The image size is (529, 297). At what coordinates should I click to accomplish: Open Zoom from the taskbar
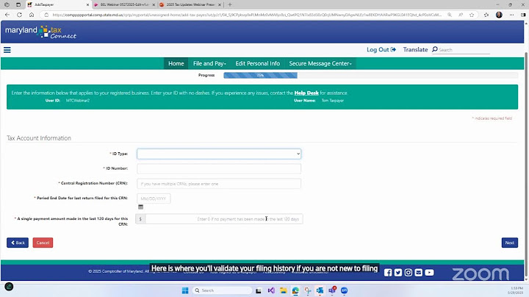(344, 290)
